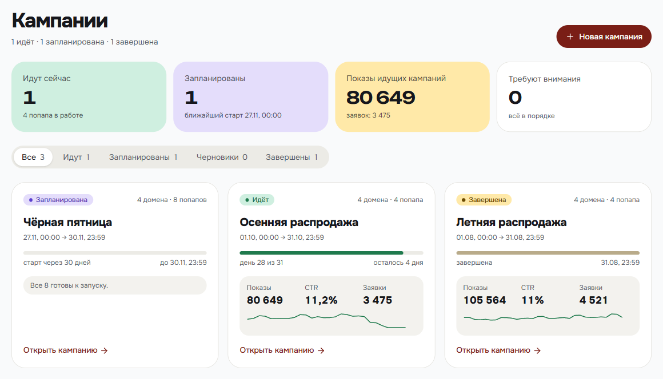Select the Идут сейчас summary card

tap(89, 96)
